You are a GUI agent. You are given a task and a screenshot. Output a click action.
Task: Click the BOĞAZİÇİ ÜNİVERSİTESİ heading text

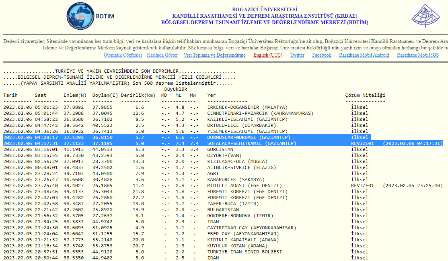pos(265,9)
